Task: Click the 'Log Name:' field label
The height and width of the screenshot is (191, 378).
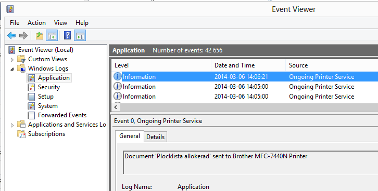Action: click(x=137, y=187)
